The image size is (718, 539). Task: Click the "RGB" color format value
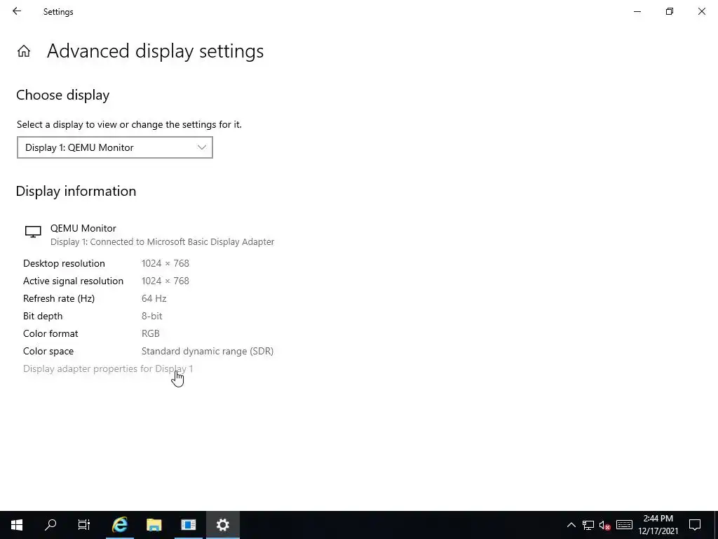[151, 333]
